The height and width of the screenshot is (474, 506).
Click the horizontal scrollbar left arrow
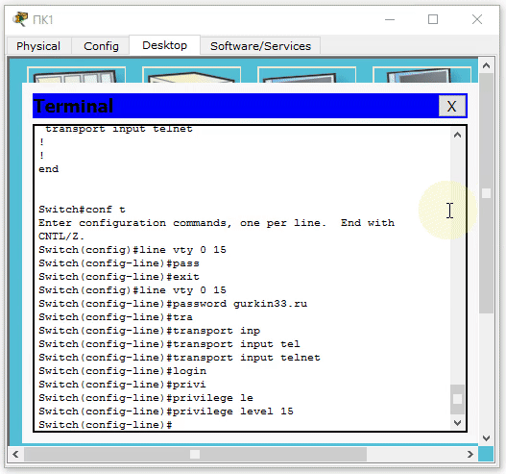15,455
